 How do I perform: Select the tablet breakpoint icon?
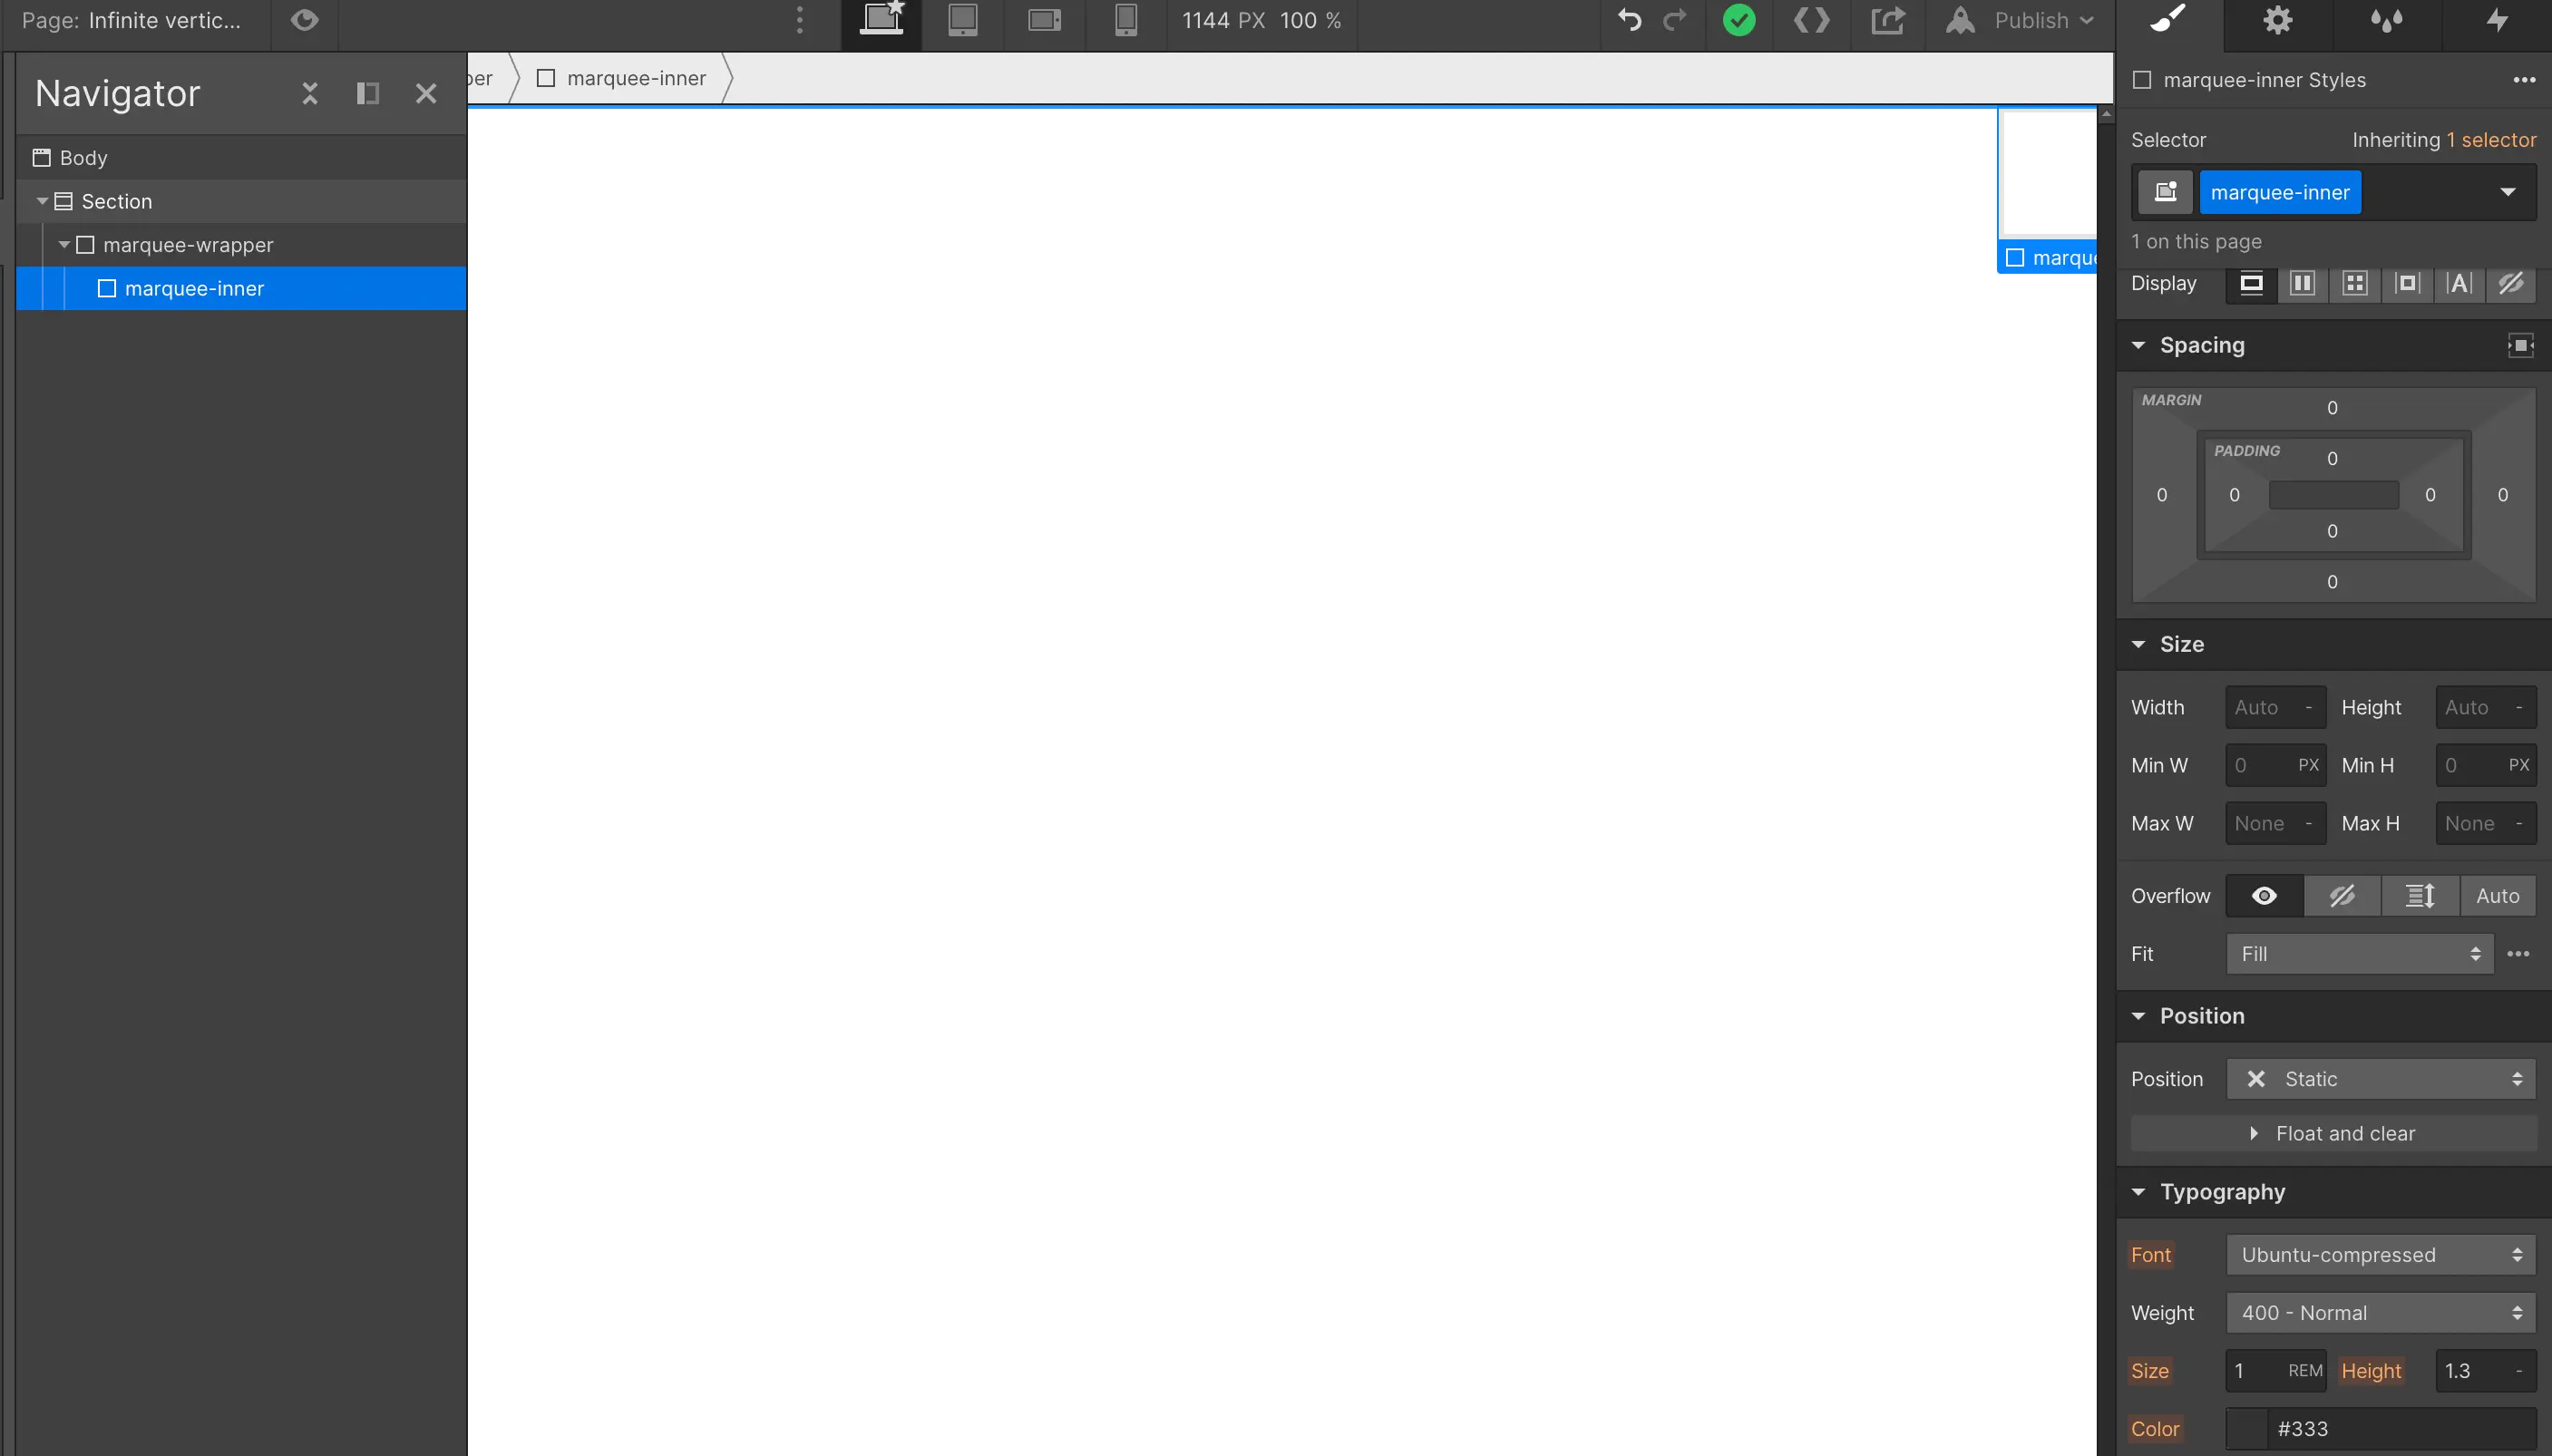point(962,20)
